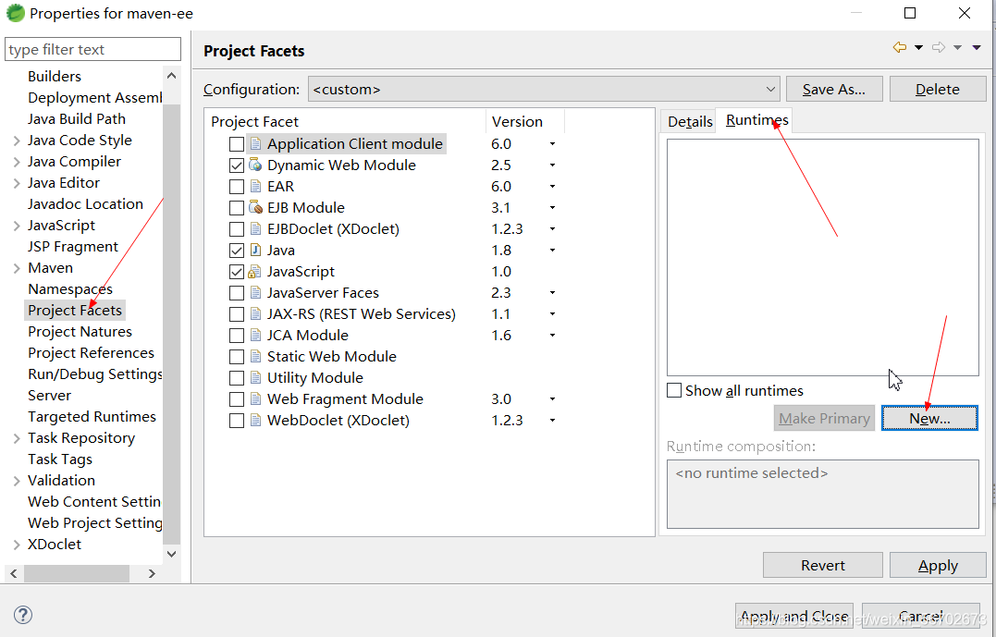Click the EJB Module facet icon

pyautogui.click(x=255, y=208)
